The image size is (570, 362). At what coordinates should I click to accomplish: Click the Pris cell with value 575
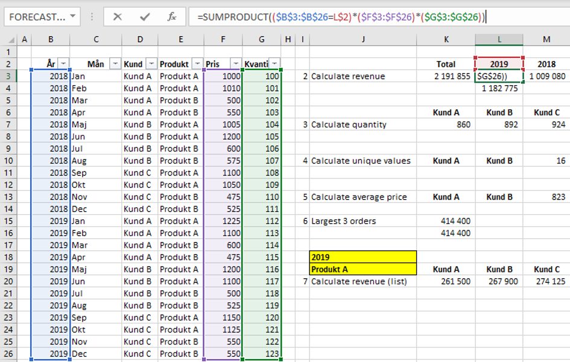click(x=223, y=160)
